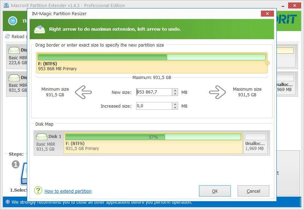
Task: Increase New size with the up spinner
Action: (x=175, y=90)
